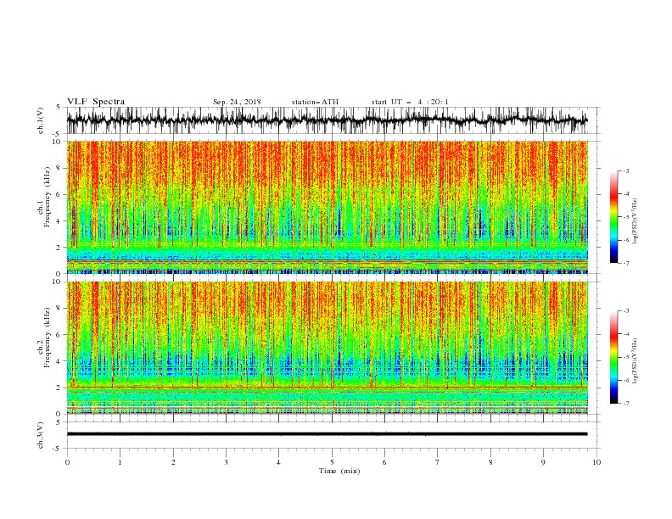Click the '-3' label on upper color bar
Viewport: 672px width, 519px height.
(626, 170)
